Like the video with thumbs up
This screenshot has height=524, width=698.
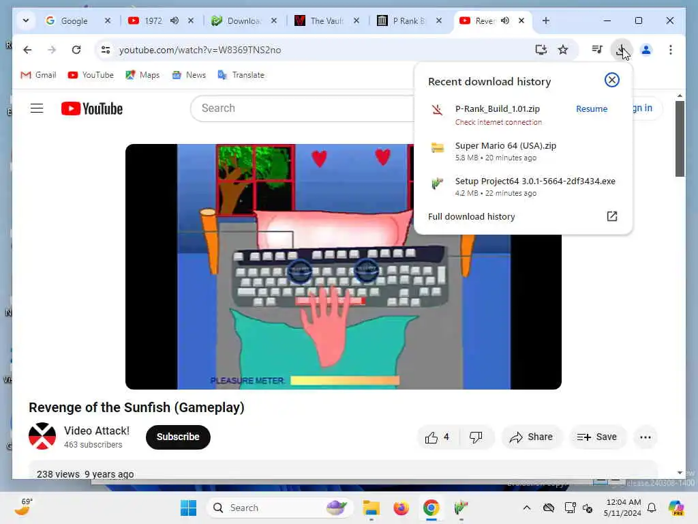click(438, 437)
